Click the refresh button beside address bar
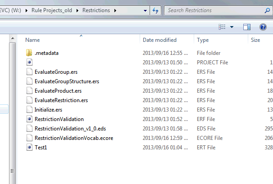The width and height of the screenshot is (273, 184). click(155, 11)
